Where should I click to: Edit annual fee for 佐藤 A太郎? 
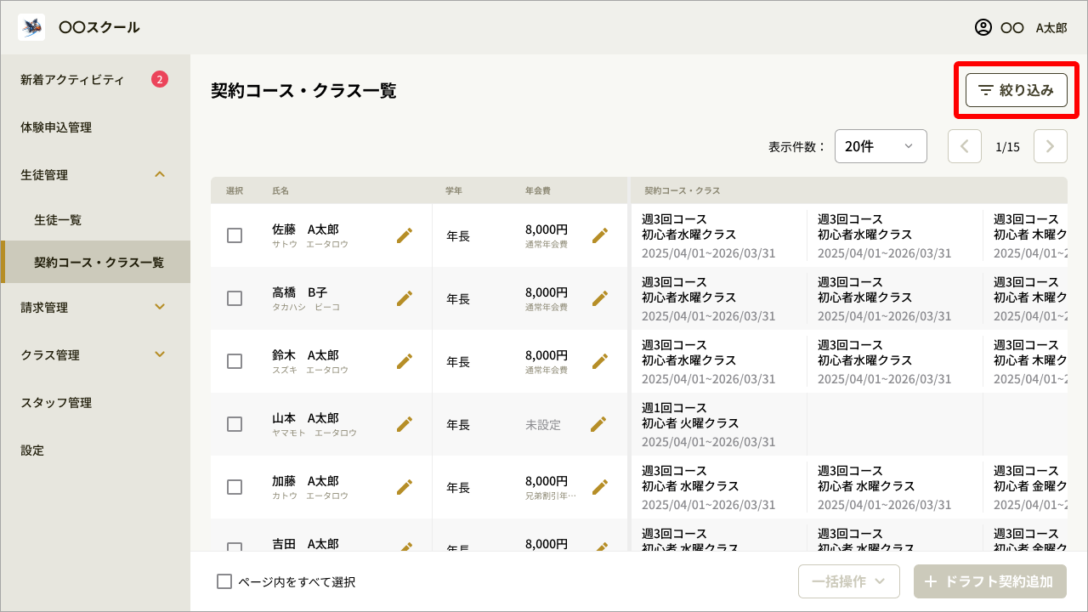600,235
